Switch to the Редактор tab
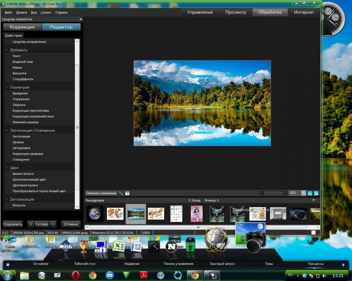 pos(61,27)
